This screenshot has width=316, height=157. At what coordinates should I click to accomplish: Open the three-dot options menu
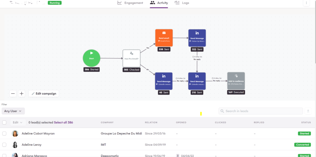306,3
